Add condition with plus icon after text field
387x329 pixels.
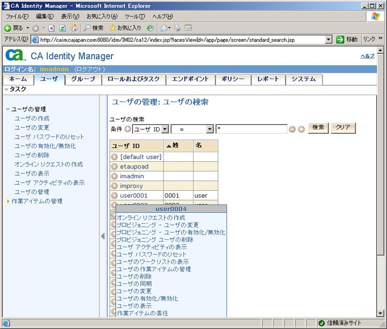[301, 129]
